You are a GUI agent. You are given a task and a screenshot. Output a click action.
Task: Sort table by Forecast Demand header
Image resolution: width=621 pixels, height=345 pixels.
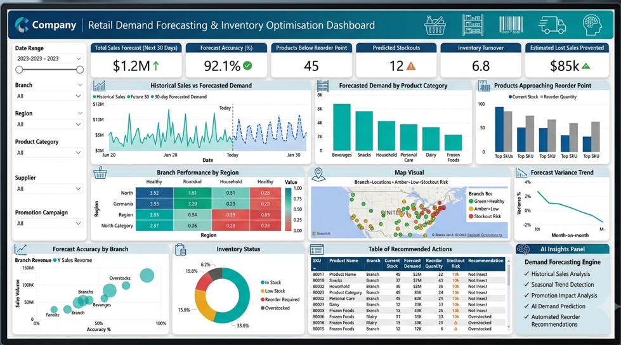point(412,263)
